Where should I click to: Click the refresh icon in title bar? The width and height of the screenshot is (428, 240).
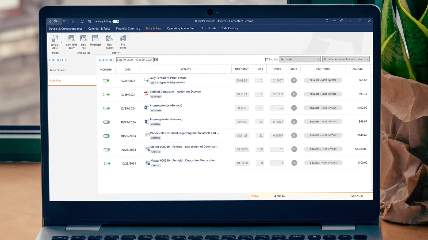(x=82, y=21)
